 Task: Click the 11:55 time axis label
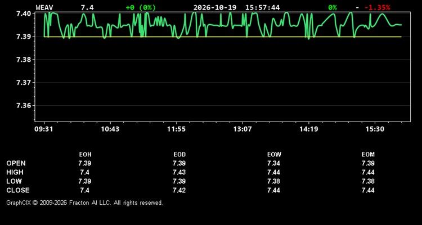[x=176, y=129]
